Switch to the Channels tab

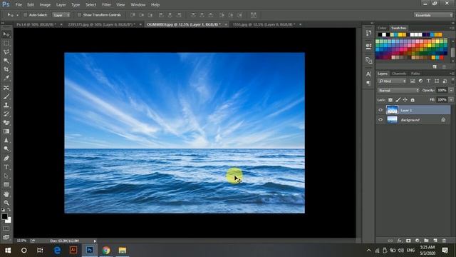399,74
